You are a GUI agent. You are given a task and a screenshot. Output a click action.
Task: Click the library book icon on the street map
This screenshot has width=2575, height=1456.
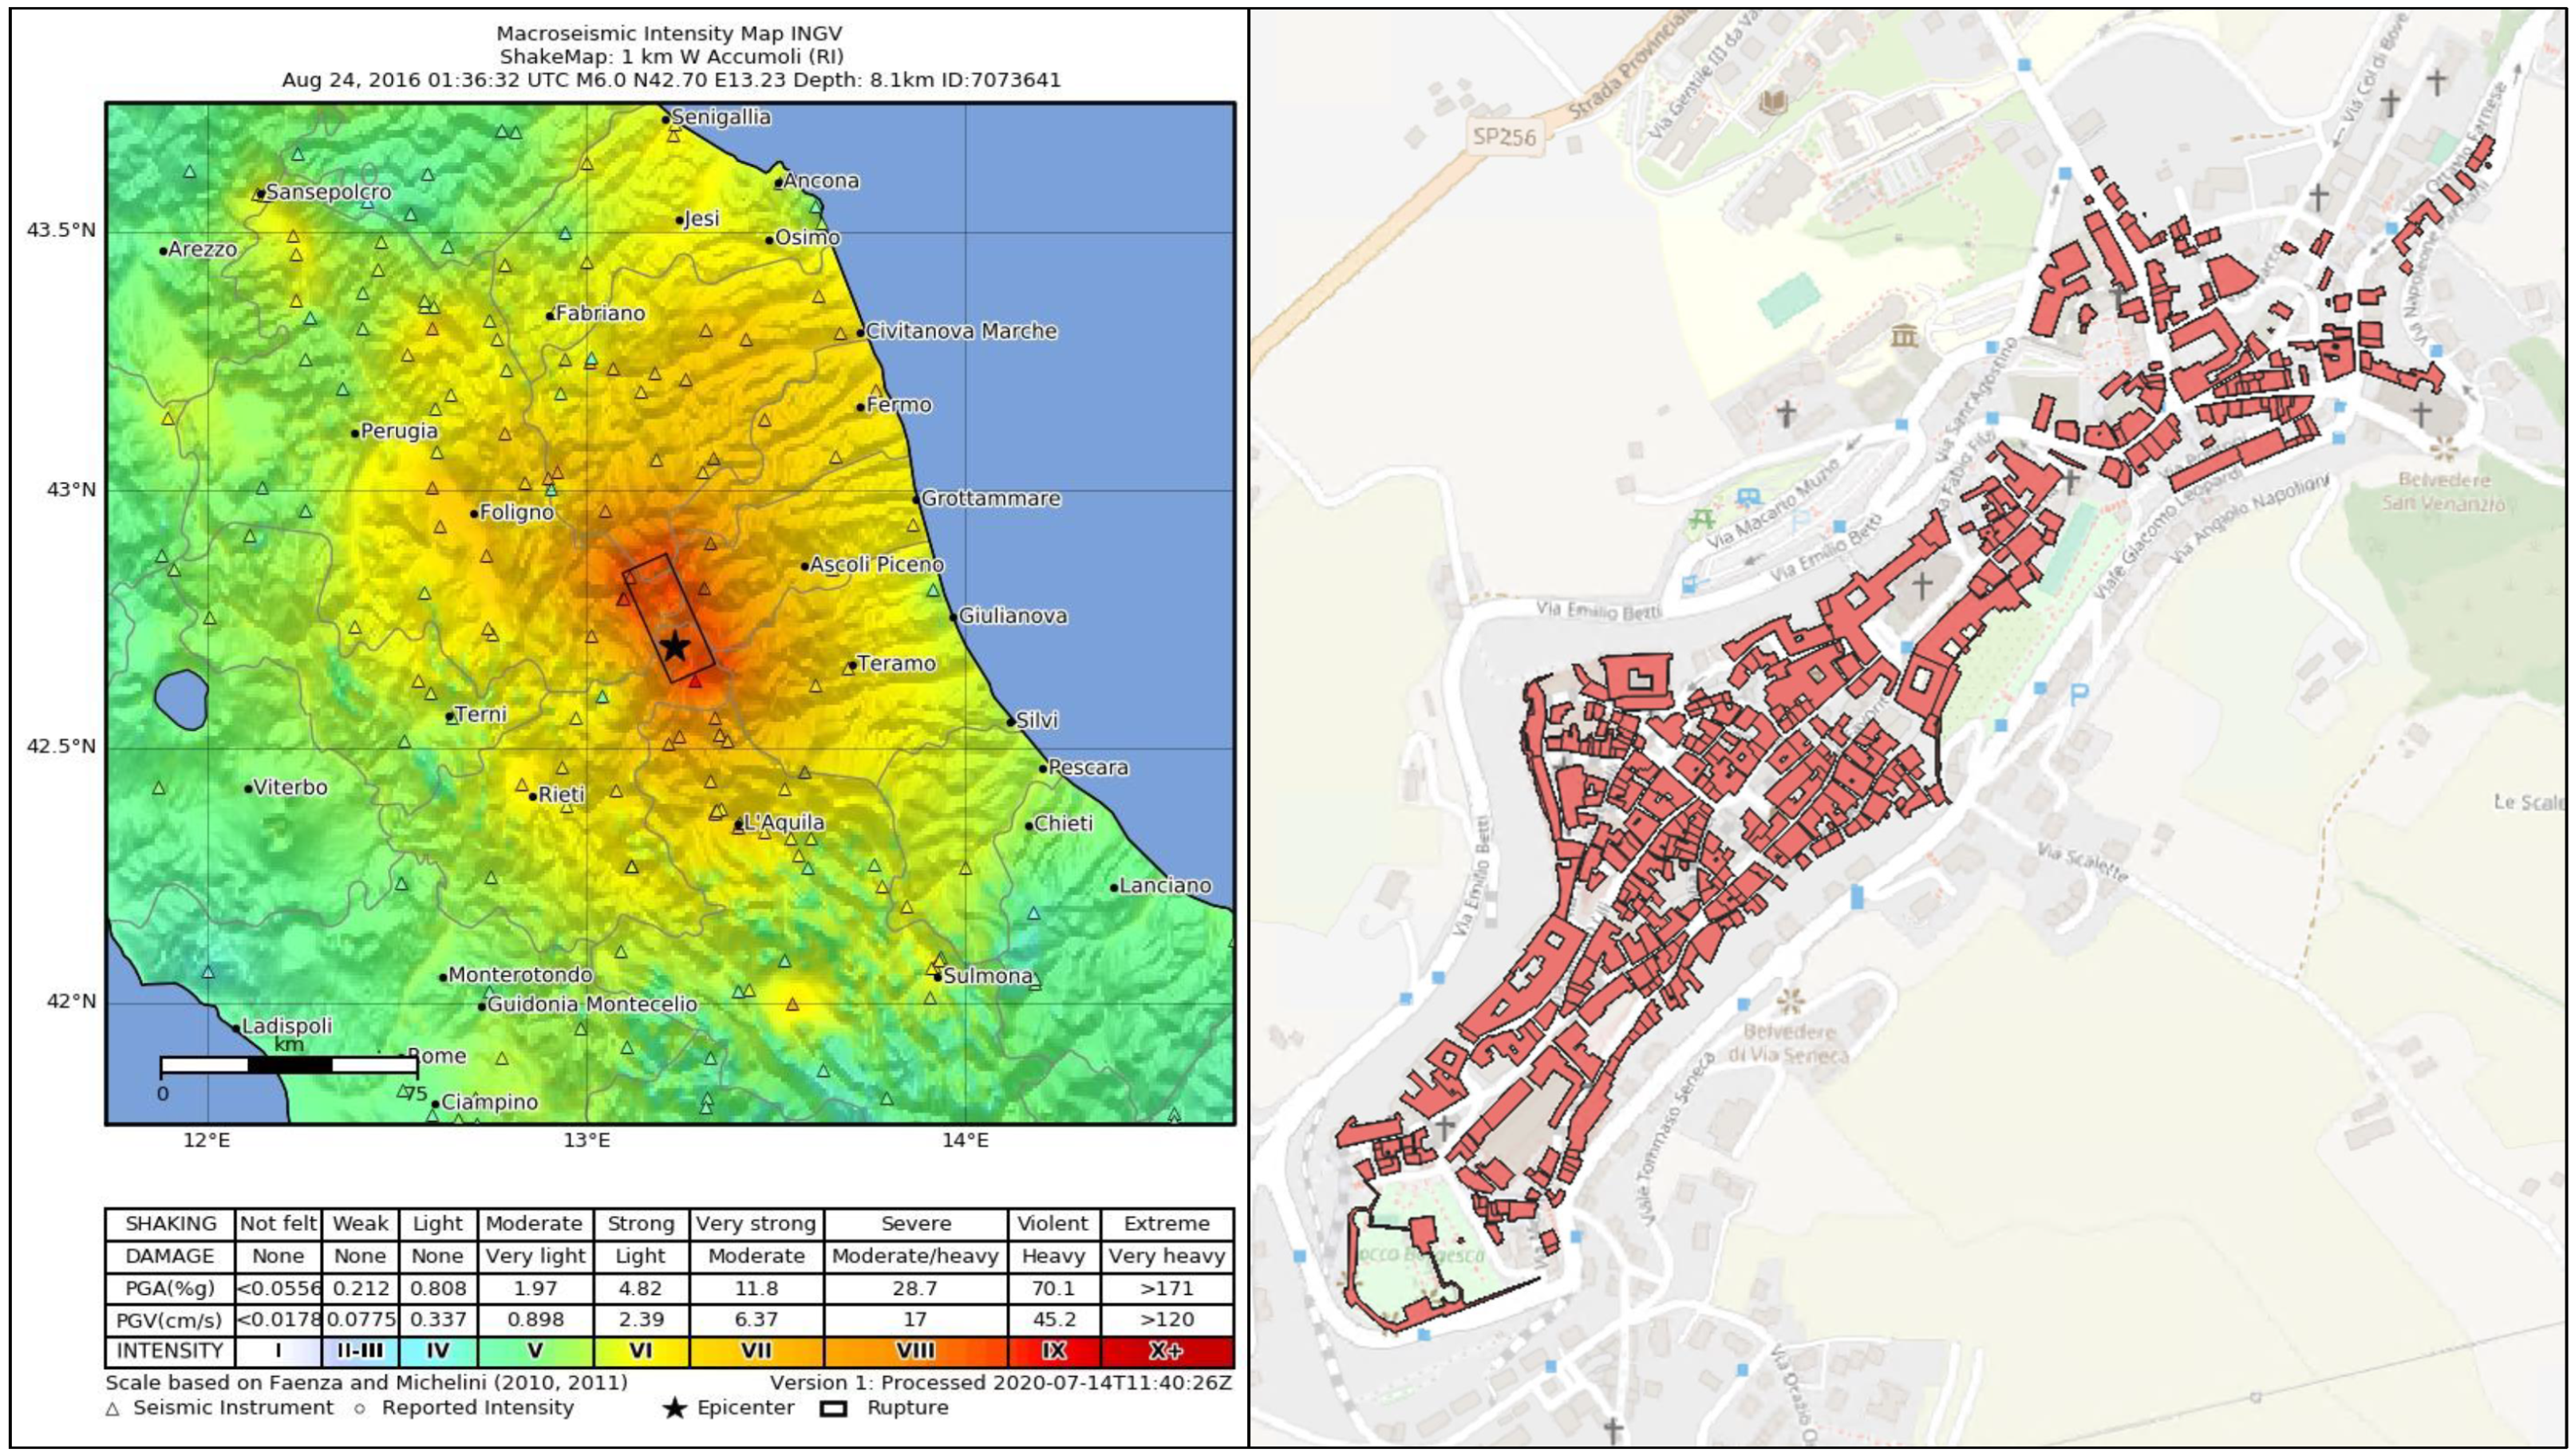tap(1773, 102)
